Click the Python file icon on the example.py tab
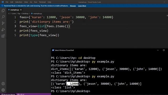The image size is (168, 95). click(9, 10)
